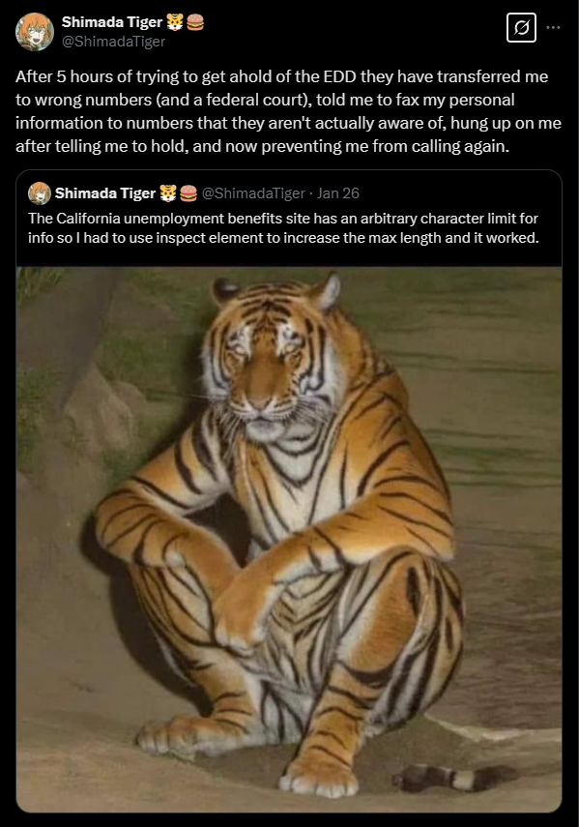Open the Grok slashed-circle icon

521,27
